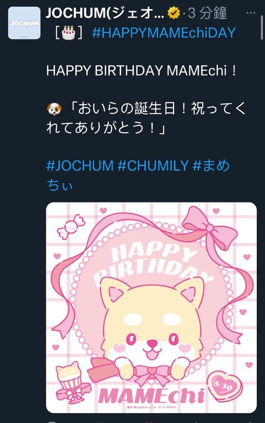The width and height of the screenshot is (265, 423).
Task: Open the #CHUMILY hashtag
Action: pos(153,165)
